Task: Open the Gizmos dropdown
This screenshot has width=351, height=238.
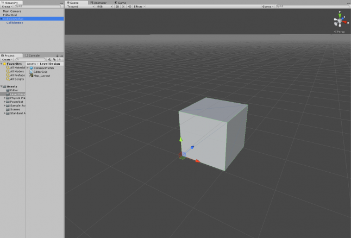Action: pos(267,7)
